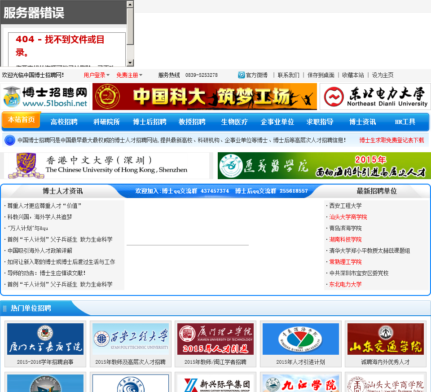This screenshot has width=431, height=392.
Task: Open 科研院所 menu item
Action: (x=107, y=122)
